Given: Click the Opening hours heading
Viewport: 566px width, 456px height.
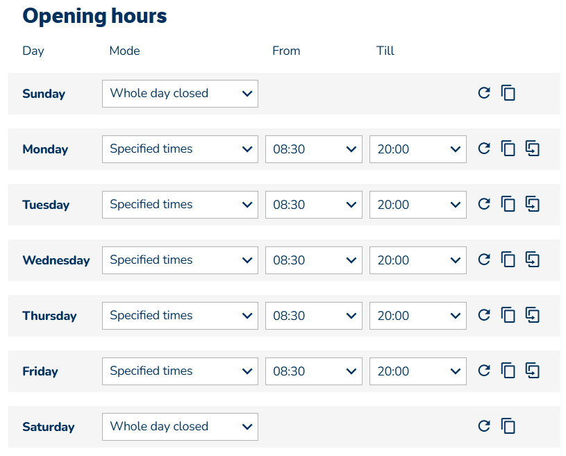Looking at the screenshot, I should coord(94,15).
